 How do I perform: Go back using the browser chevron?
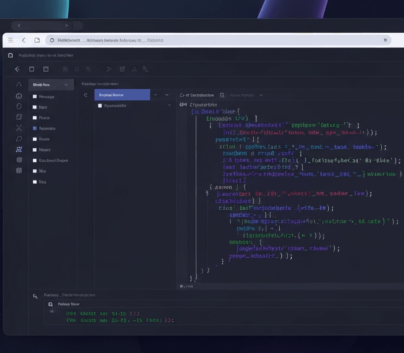24,40
